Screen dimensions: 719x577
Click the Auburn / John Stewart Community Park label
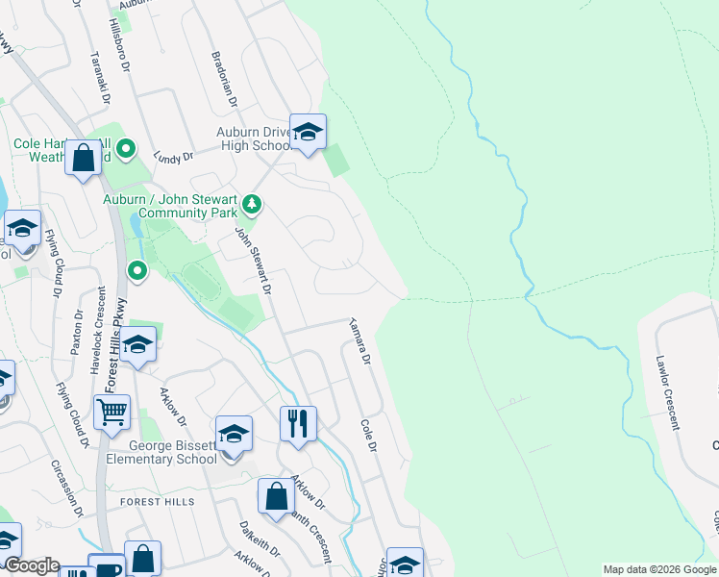coord(170,207)
